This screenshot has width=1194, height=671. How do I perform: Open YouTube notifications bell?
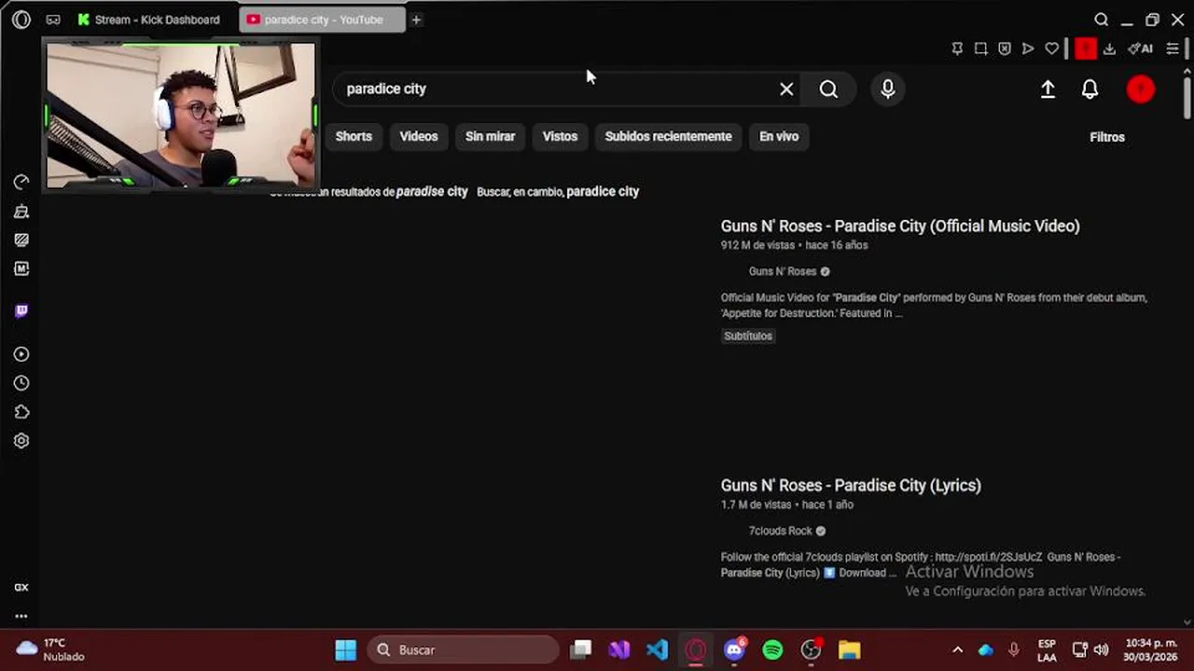[1090, 89]
